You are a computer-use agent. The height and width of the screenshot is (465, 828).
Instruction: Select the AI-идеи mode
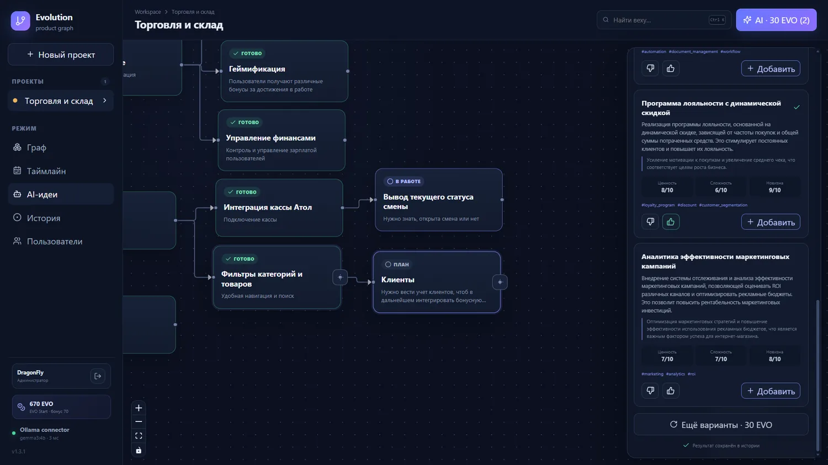[x=61, y=194]
